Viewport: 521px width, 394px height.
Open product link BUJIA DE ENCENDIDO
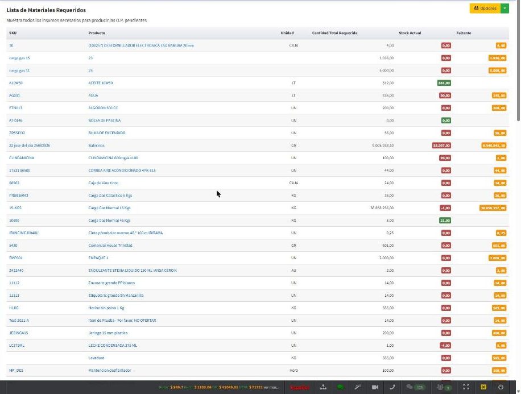[107, 133]
